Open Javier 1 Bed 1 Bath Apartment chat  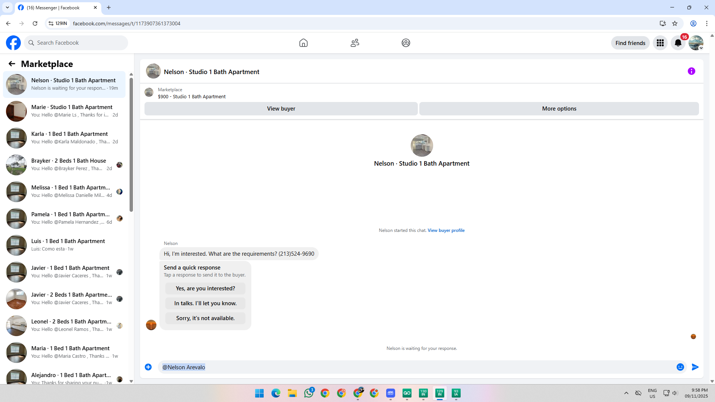64,272
